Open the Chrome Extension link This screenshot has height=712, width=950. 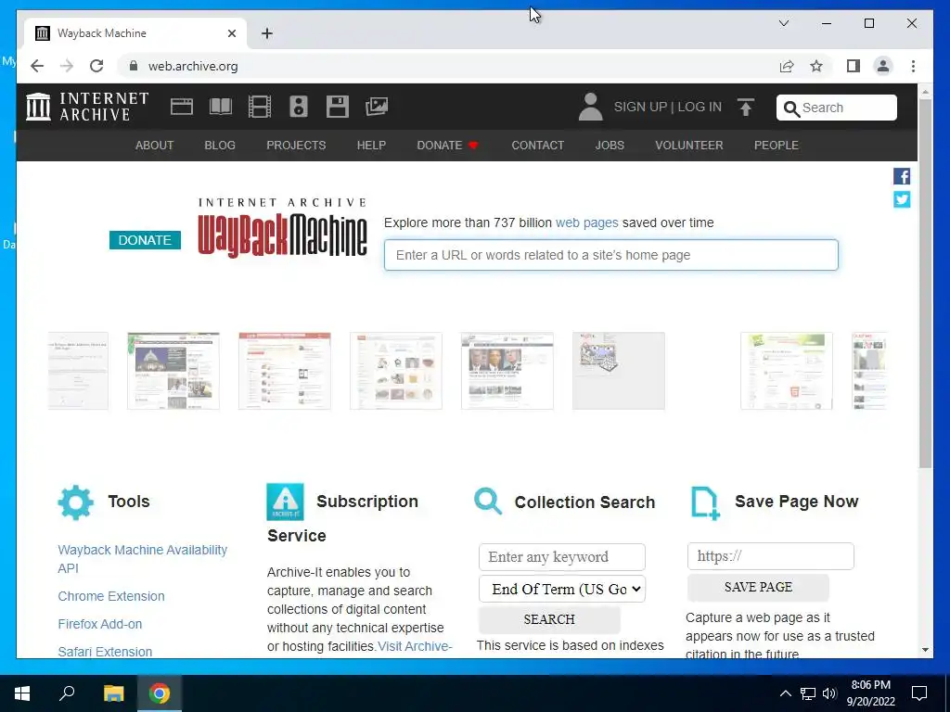coord(111,596)
